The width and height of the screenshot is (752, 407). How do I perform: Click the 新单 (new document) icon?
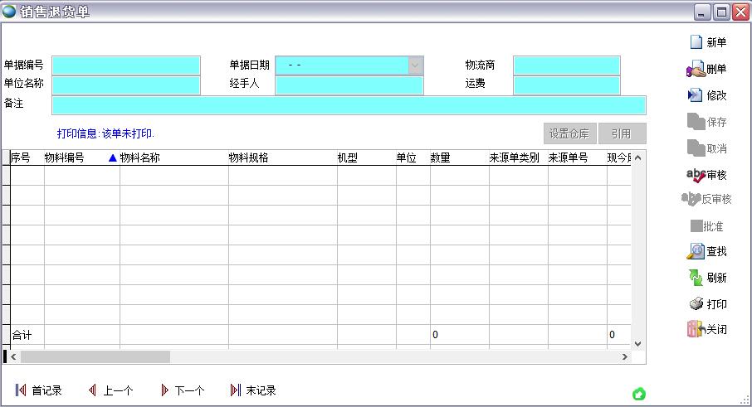[x=695, y=43]
